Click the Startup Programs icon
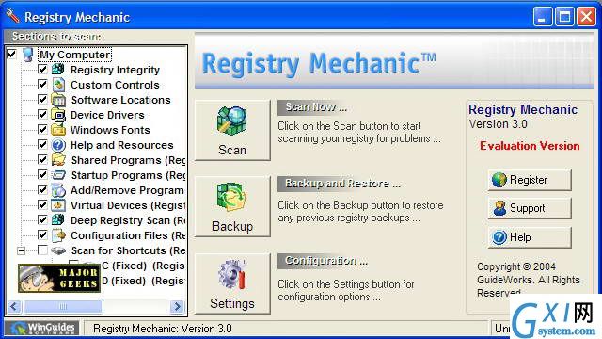Image resolution: width=602 pixels, height=339 pixels. point(58,175)
